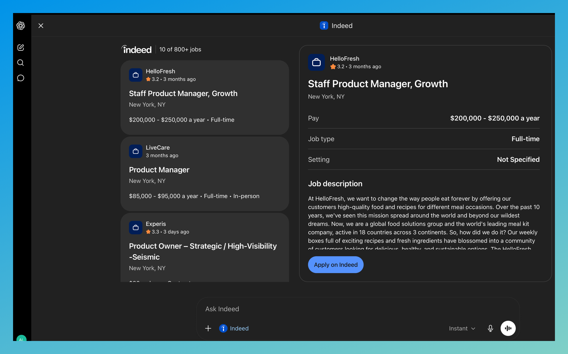Start a new chat with compose icon
568x354 pixels.
coord(21,47)
